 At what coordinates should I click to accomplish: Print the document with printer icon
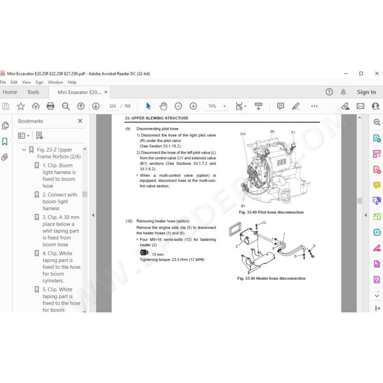(50, 106)
